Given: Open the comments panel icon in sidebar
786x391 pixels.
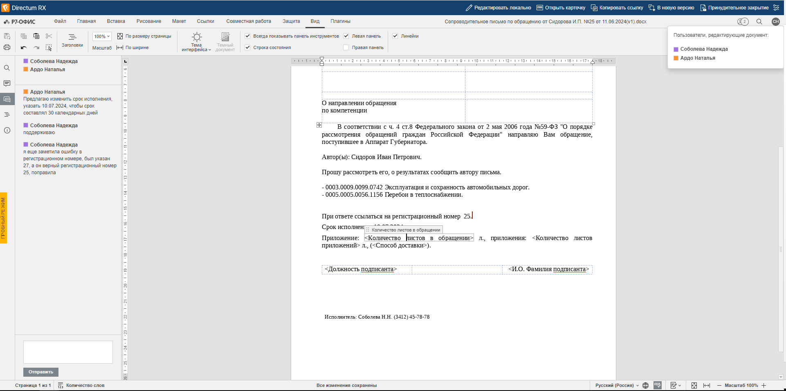Looking at the screenshot, I should tap(7, 83).
